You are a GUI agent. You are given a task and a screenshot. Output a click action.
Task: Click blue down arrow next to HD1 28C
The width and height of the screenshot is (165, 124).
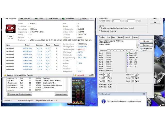(128, 60)
